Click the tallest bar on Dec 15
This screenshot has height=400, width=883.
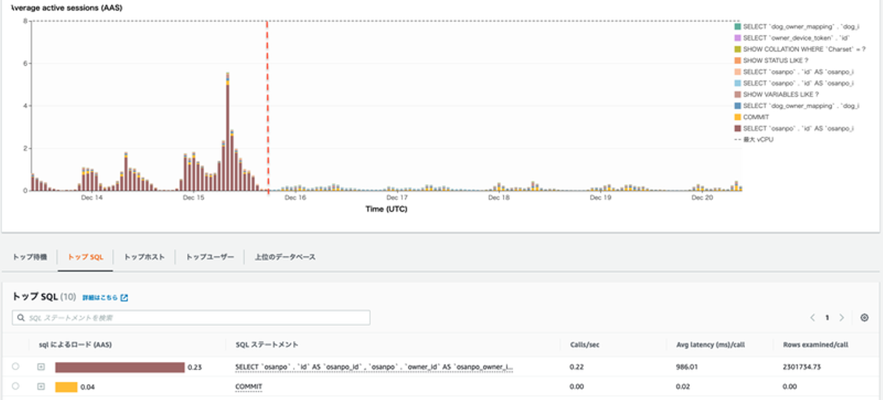pos(227,131)
